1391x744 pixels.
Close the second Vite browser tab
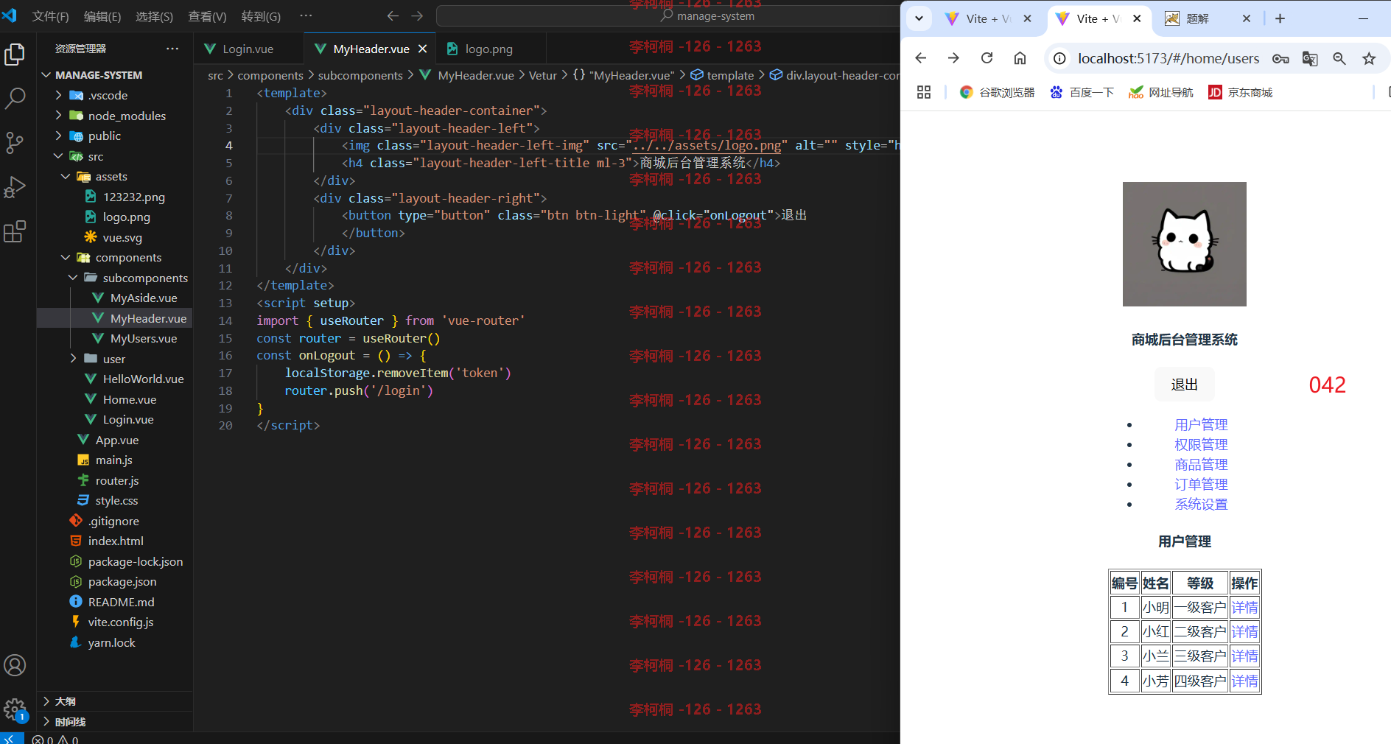click(1137, 18)
